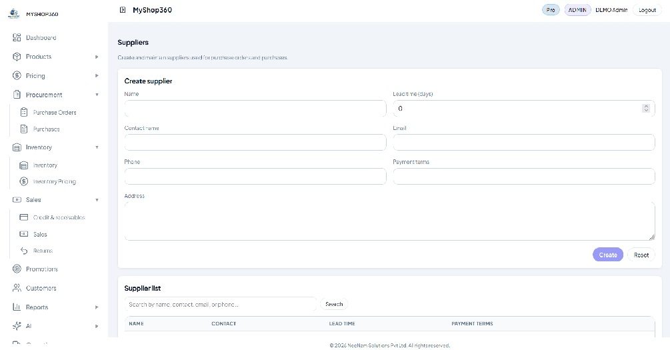670x350 pixels.
Task: Open Credit & receivables page
Action: (x=59, y=217)
